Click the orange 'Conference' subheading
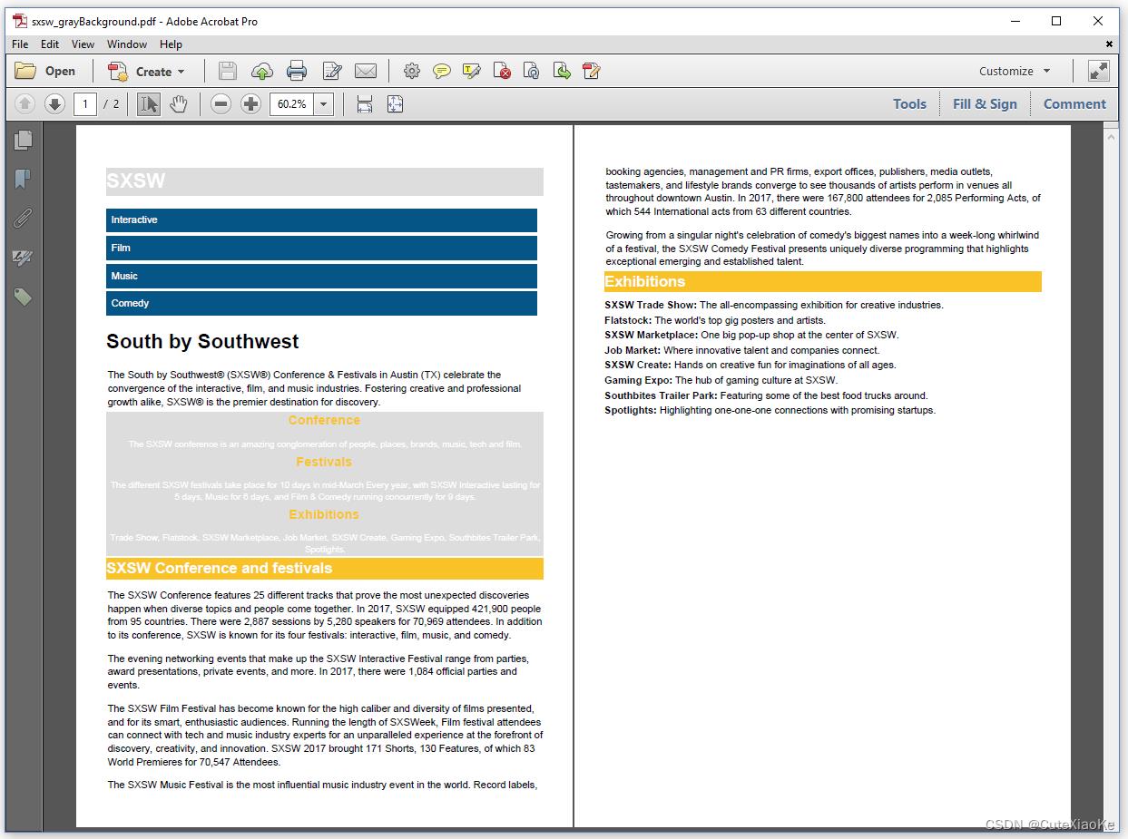This screenshot has height=839, width=1128. point(324,420)
